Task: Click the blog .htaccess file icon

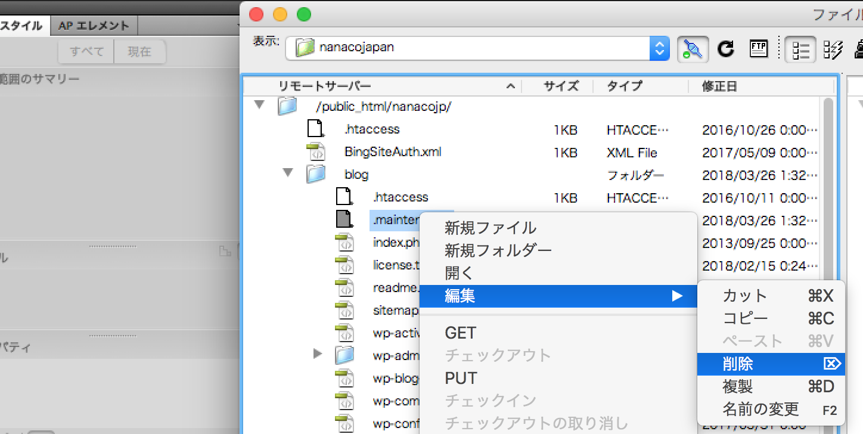Action: pos(344,197)
